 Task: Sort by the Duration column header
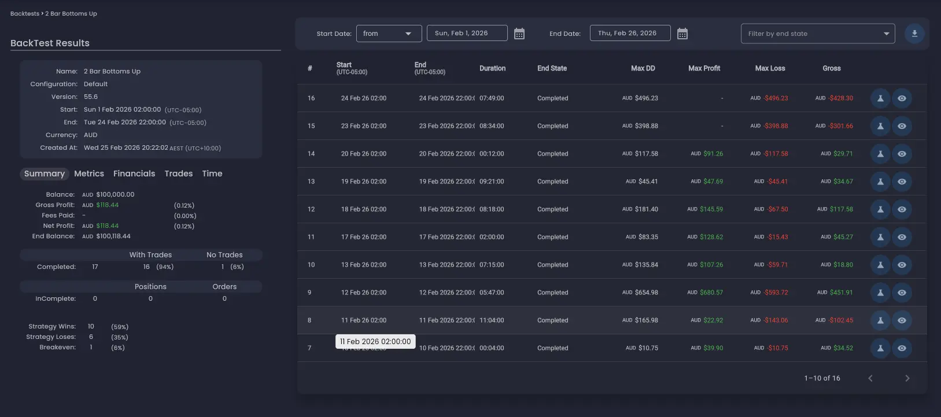coord(493,68)
